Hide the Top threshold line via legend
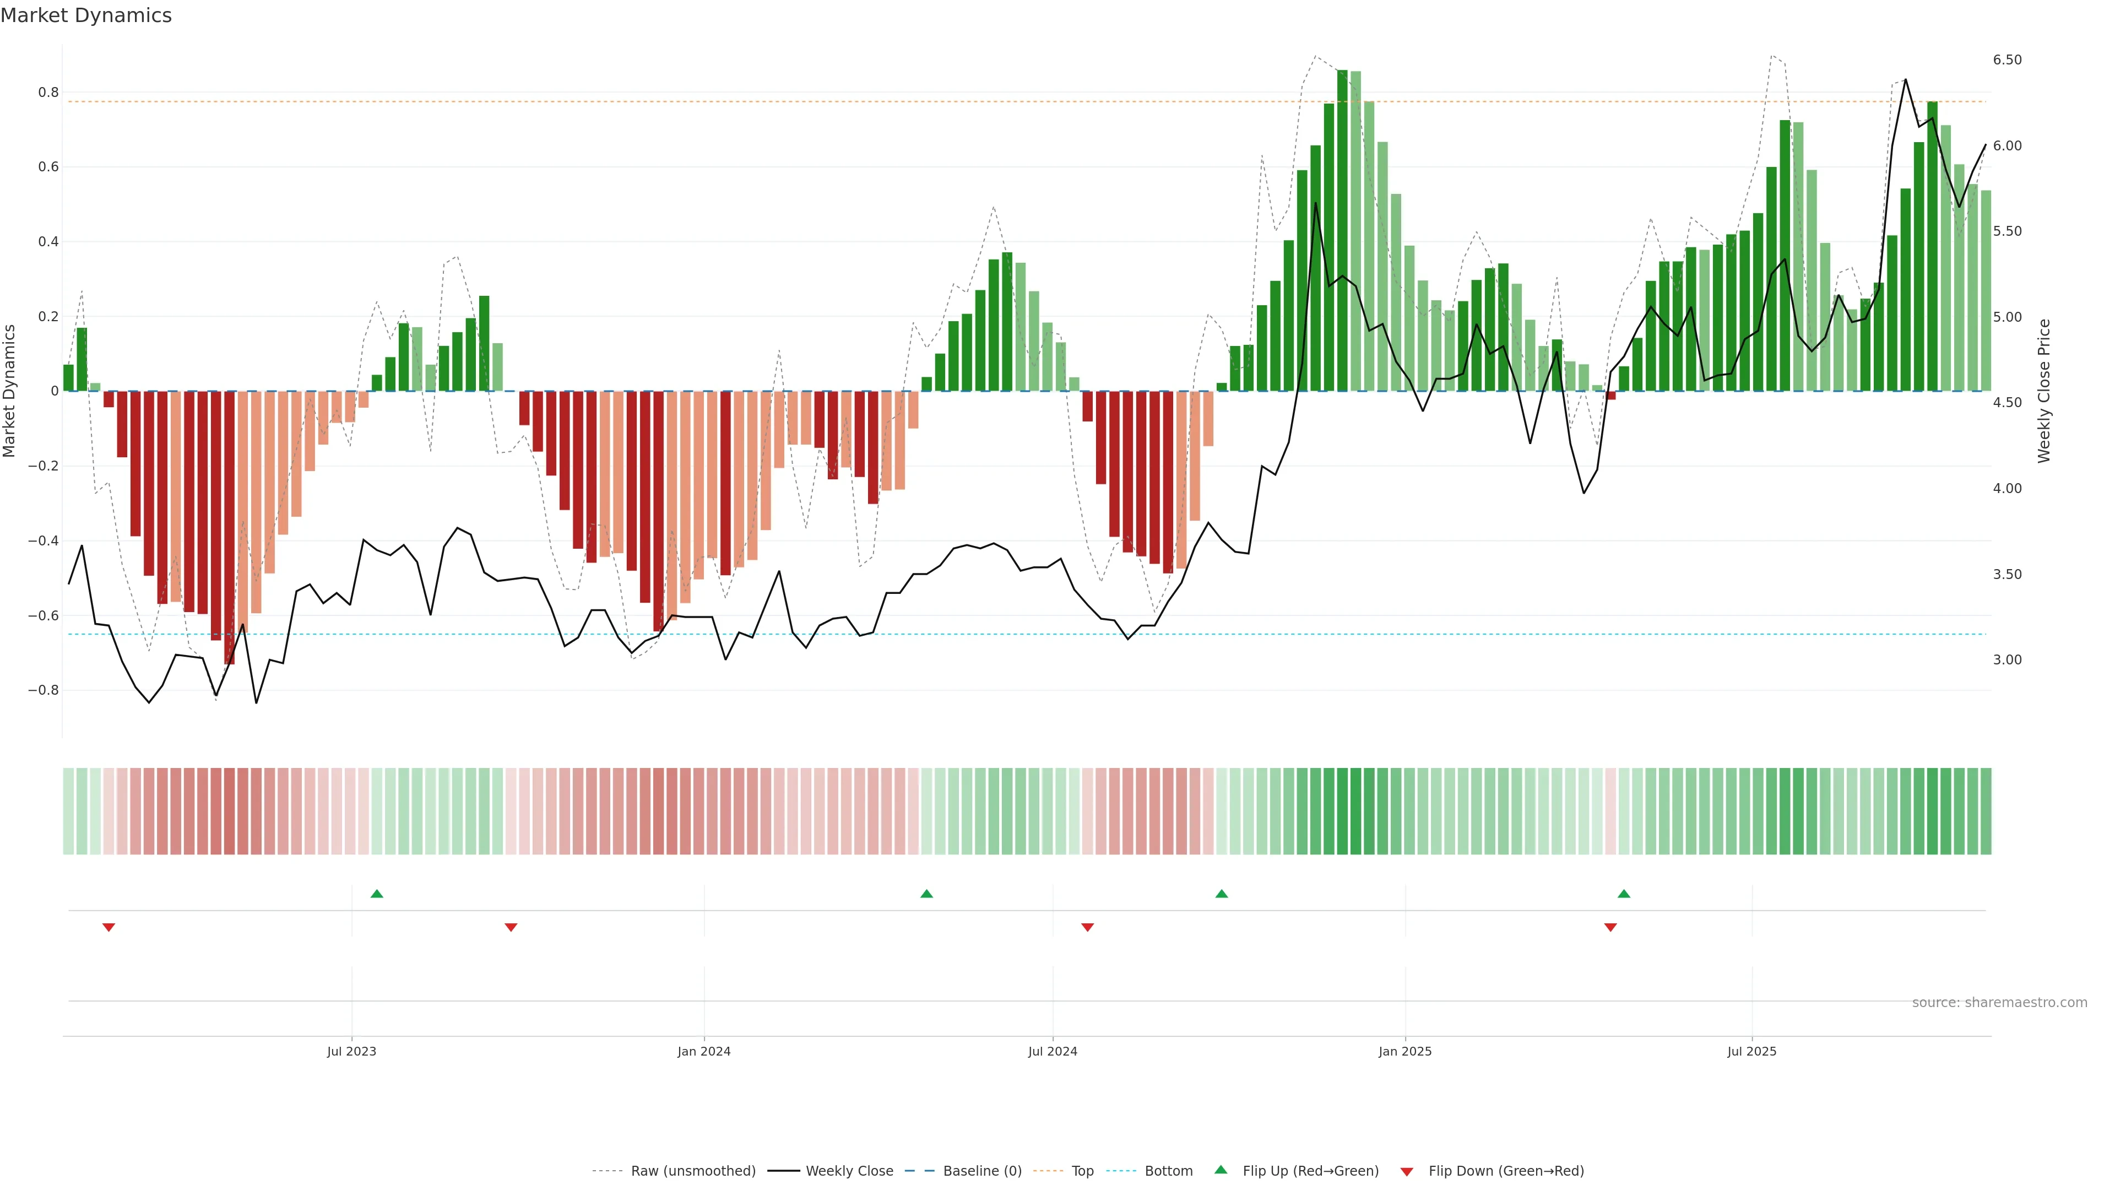 [1082, 1171]
